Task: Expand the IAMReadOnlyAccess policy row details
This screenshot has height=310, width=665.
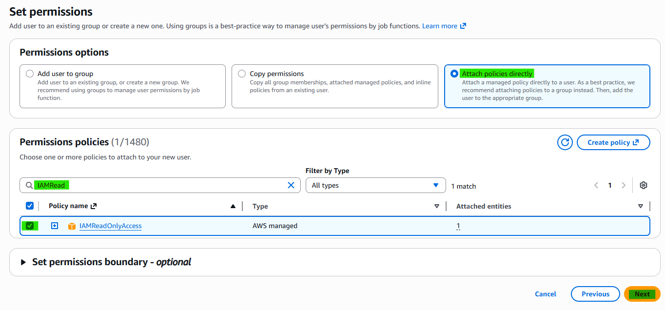Action: coord(55,226)
